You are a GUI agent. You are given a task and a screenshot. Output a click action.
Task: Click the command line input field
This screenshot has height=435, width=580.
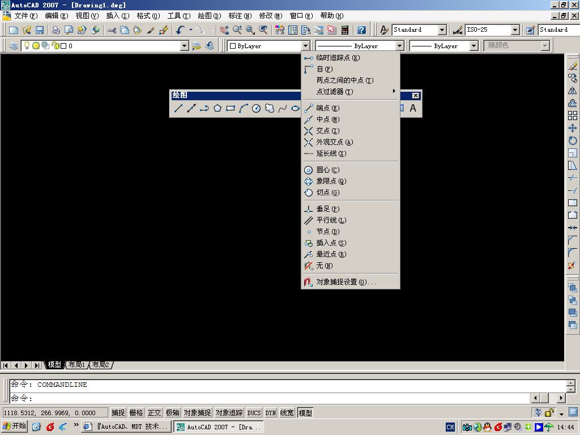[270, 398]
